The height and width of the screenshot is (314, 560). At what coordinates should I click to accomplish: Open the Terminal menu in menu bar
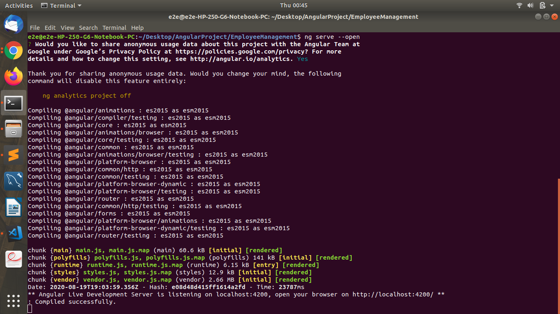(114, 28)
